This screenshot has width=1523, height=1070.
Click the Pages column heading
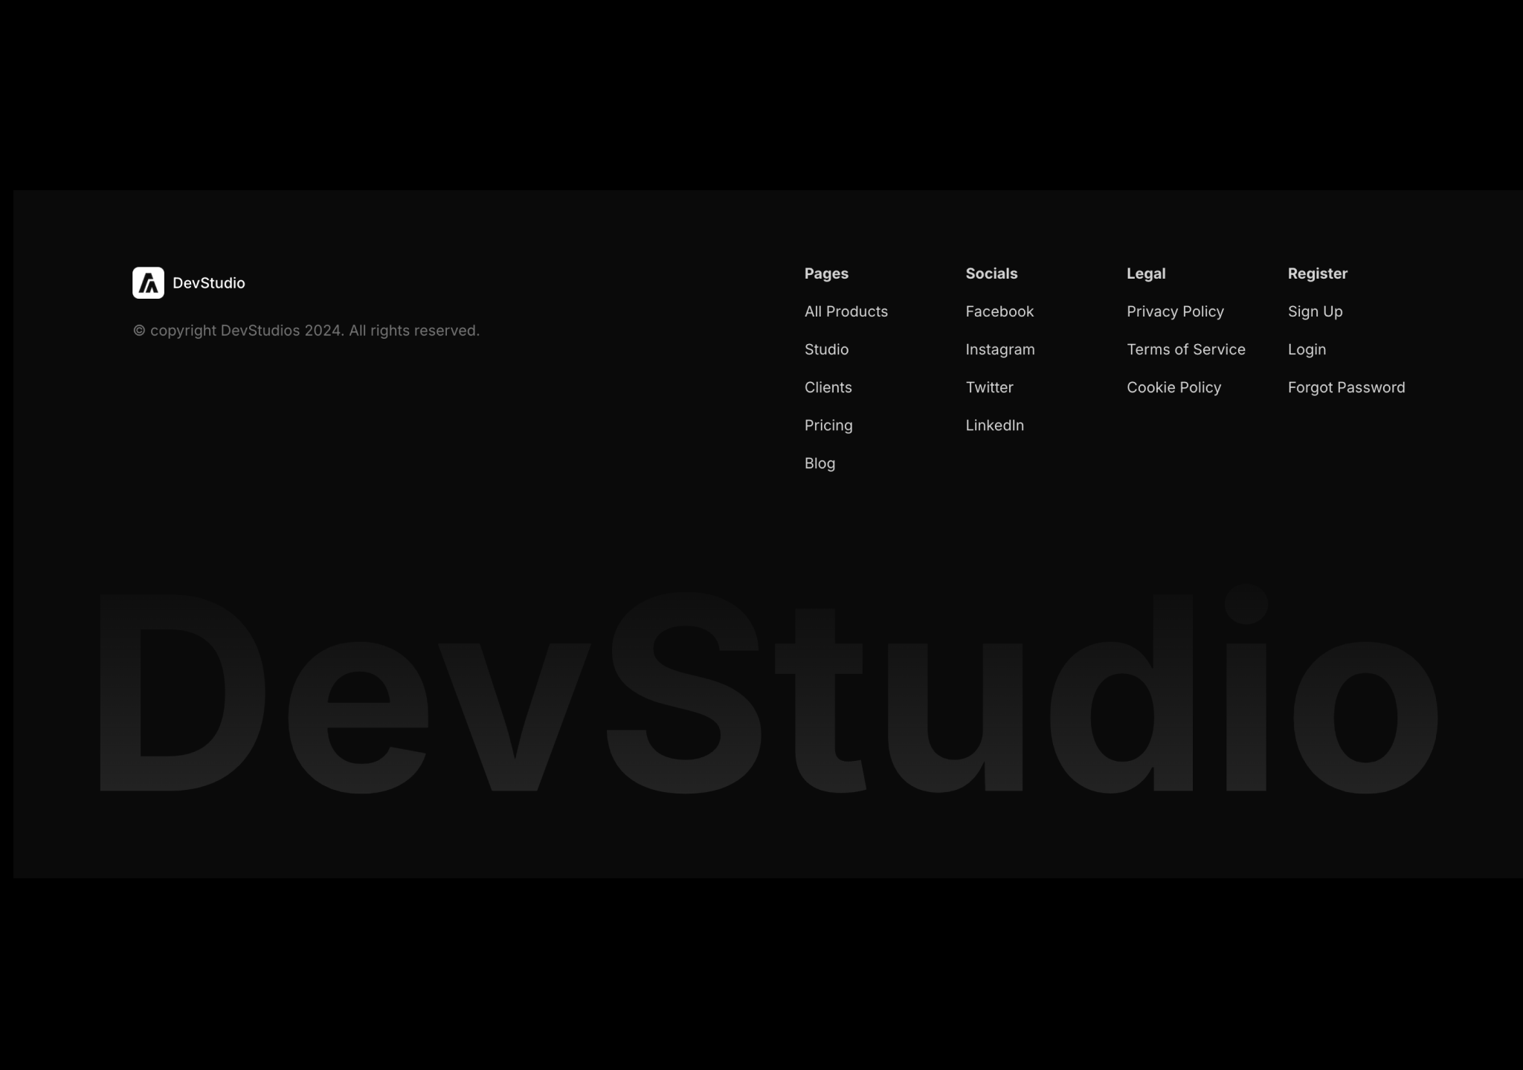point(826,273)
